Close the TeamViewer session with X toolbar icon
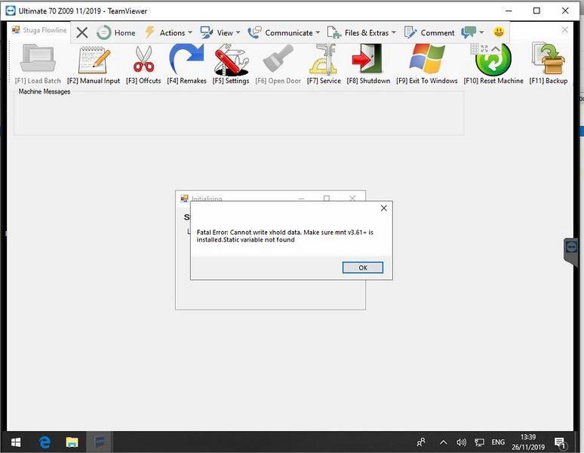Screen dimensions: 584x453 [x=82, y=32]
